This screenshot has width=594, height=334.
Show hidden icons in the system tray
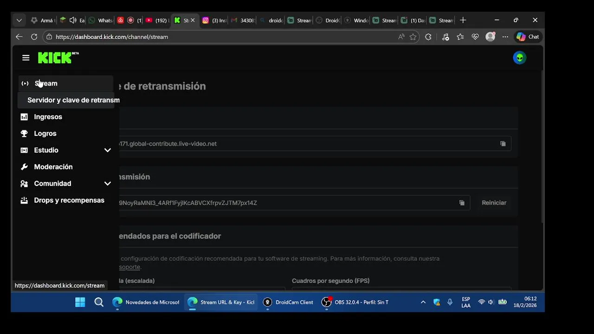pyautogui.click(x=423, y=302)
